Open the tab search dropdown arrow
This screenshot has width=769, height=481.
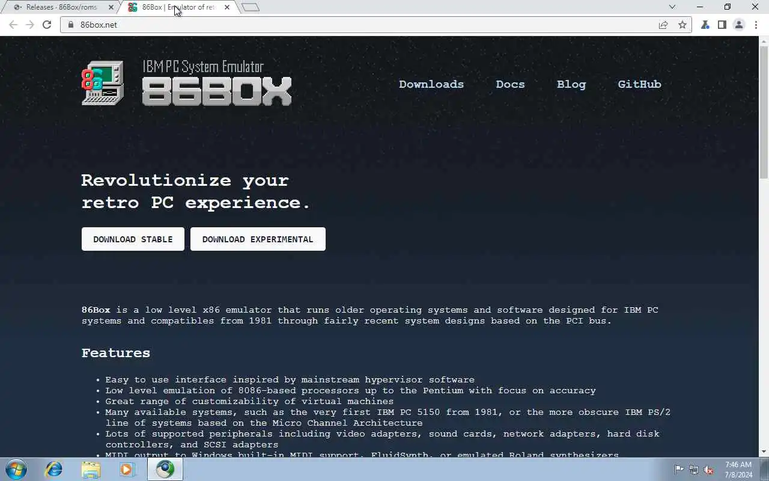point(672,7)
